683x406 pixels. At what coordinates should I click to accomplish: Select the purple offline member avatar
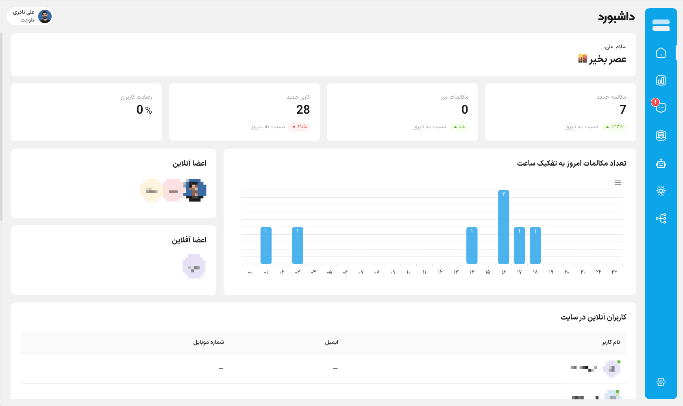coord(194,266)
